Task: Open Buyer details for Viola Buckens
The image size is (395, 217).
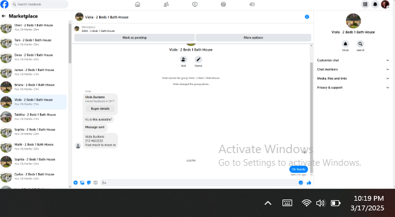Action: [100, 108]
